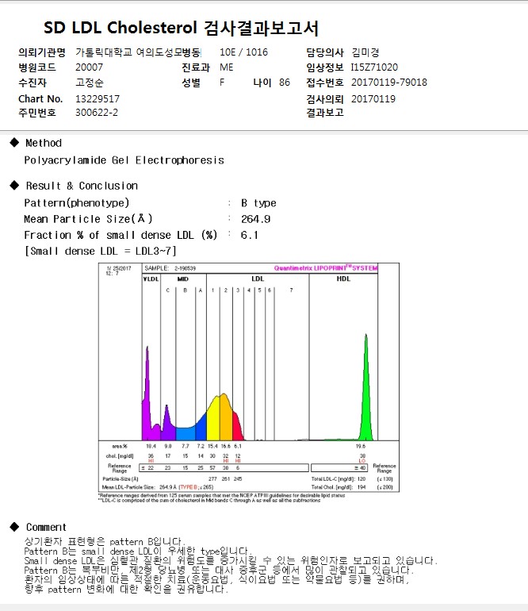Click the orange LDL-2 band area
Image resolution: width=528 pixels, height=611 pixels.
pyautogui.click(x=226, y=417)
